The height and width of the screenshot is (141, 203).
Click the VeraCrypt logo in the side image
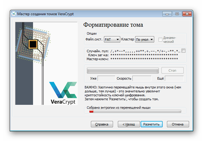tap(63, 93)
